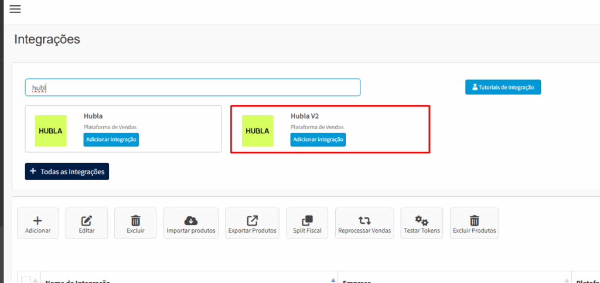The width and height of the screenshot is (600, 283).
Task: Toggle the select-all checkbox in table header
Action: (x=26, y=279)
